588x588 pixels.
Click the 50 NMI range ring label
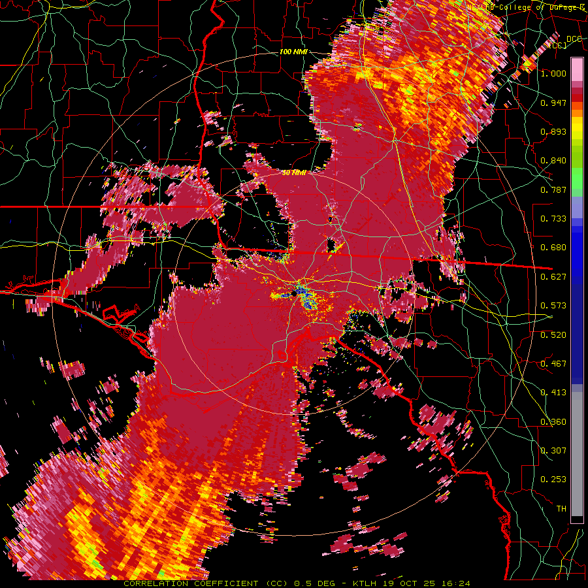[293, 173]
